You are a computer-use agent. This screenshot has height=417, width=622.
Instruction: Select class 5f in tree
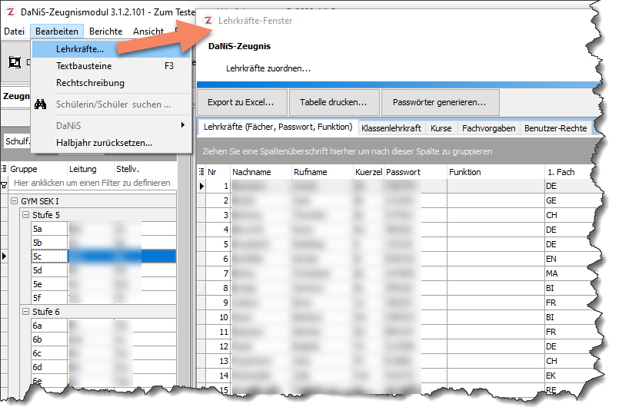(x=37, y=298)
